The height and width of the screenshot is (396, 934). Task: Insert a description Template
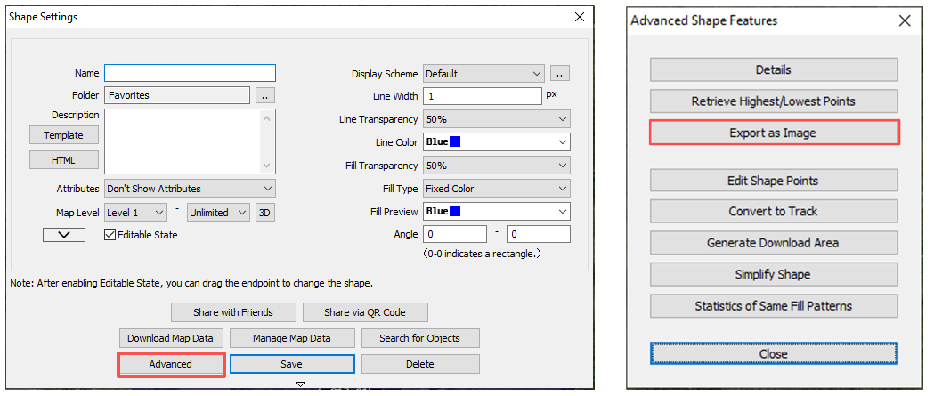64,135
